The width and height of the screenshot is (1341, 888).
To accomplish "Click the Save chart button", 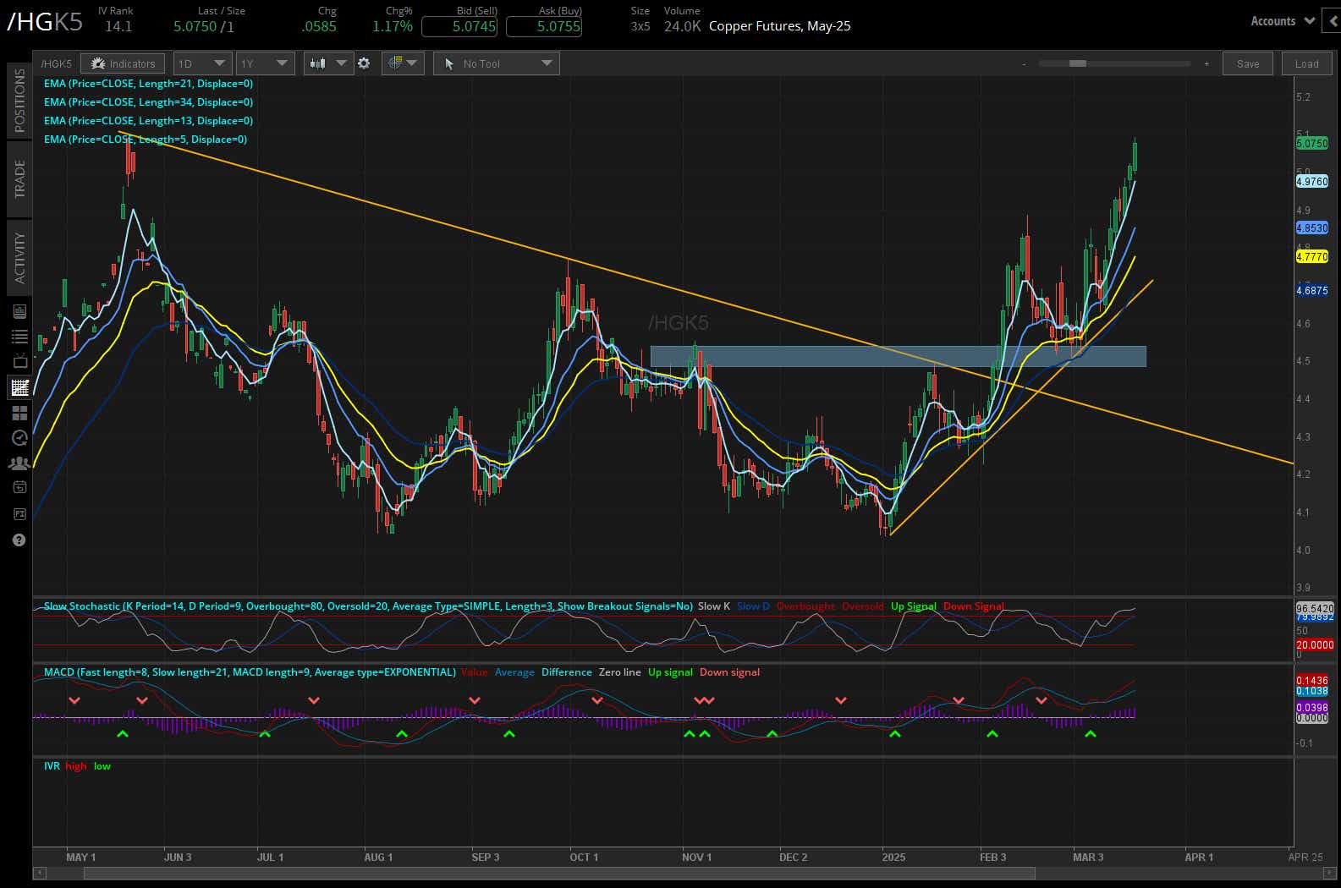I will pyautogui.click(x=1248, y=63).
